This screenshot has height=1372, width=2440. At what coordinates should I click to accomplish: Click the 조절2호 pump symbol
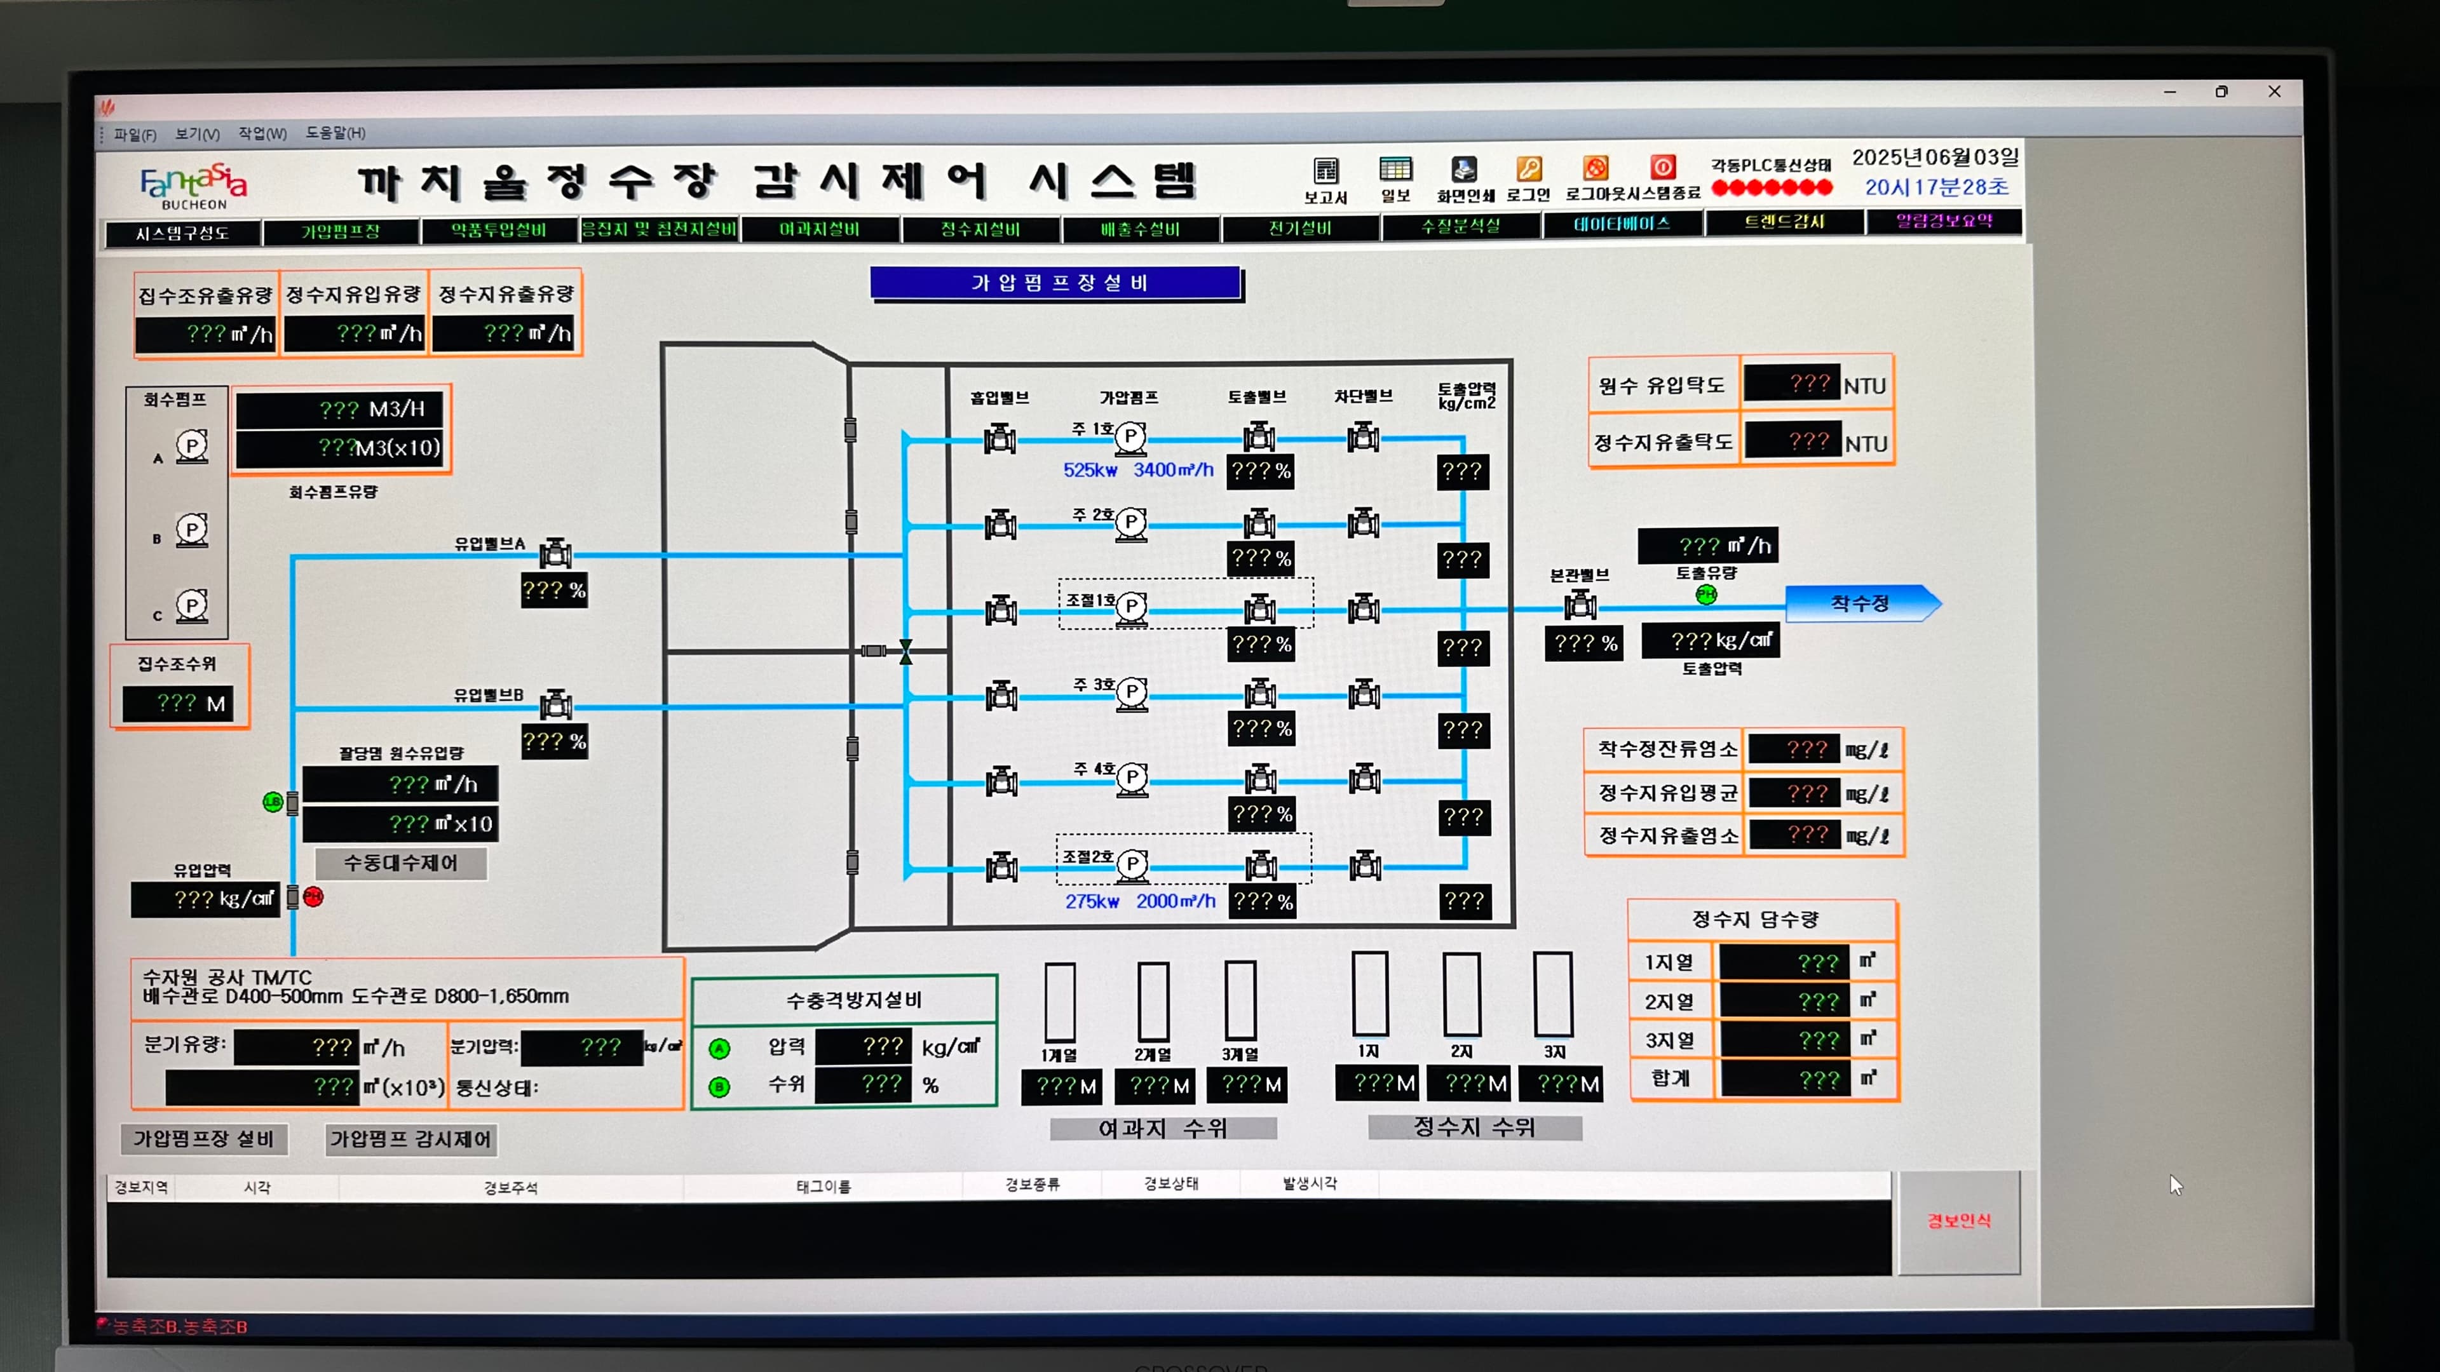pos(1131,864)
